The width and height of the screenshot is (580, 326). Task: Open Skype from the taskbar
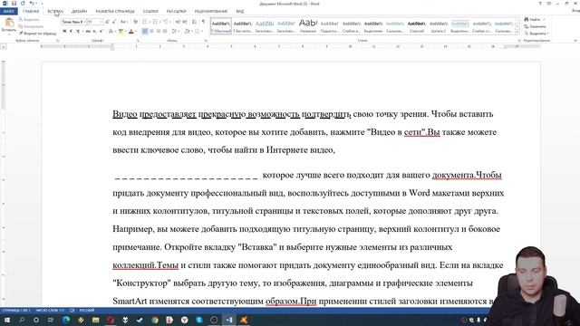click(x=199, y=320)
